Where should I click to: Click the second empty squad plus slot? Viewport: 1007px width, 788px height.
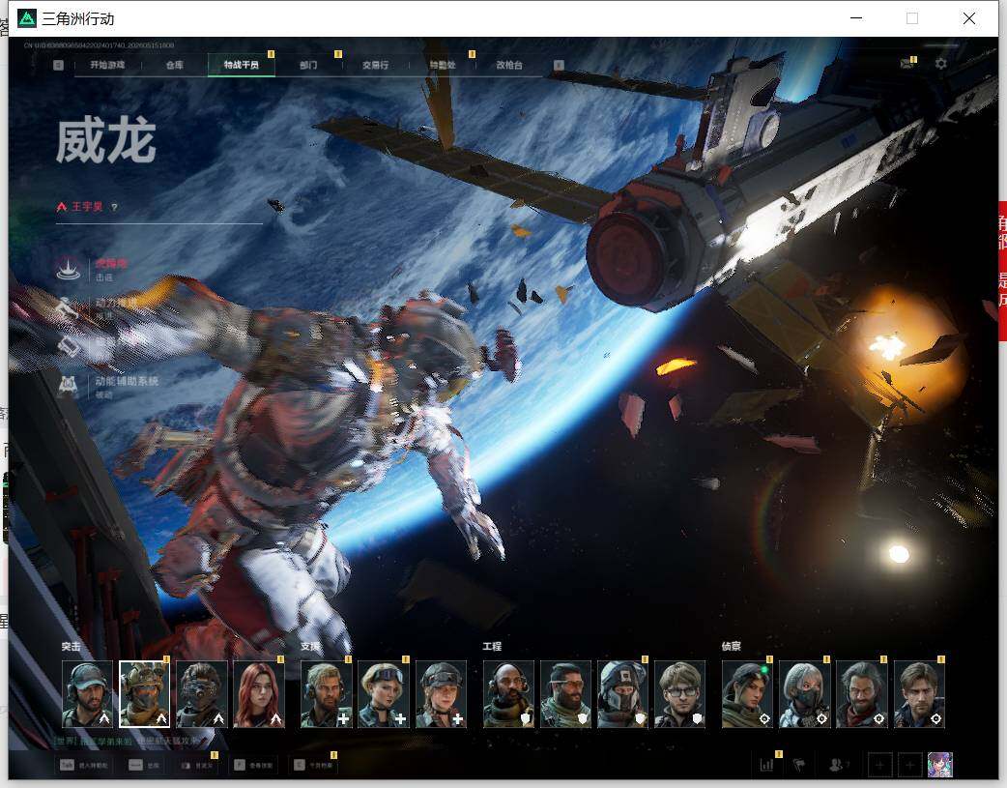pos(910,765)
